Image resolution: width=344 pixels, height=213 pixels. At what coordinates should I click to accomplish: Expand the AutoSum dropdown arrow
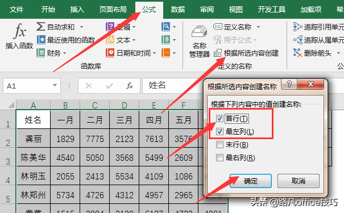tap(82, 27)
